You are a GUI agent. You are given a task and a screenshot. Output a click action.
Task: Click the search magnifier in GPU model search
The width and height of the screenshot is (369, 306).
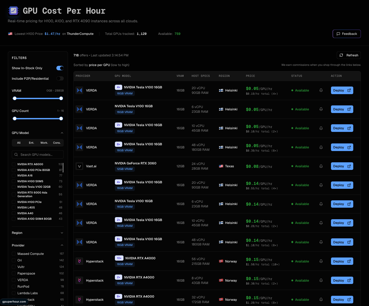pos(16,154)
